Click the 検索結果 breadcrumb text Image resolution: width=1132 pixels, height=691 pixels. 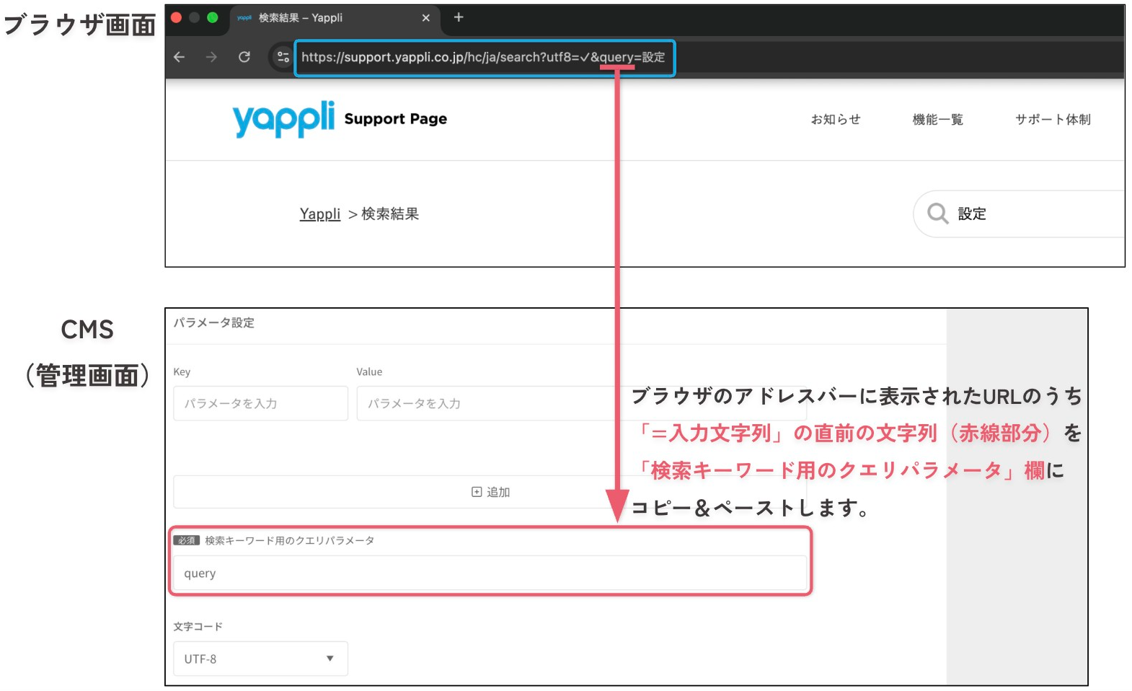point(390,214)
